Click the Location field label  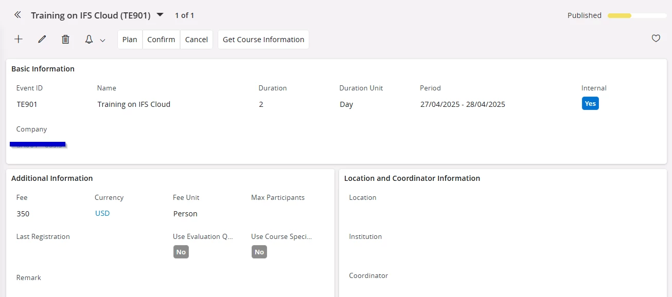pos(363,197)
